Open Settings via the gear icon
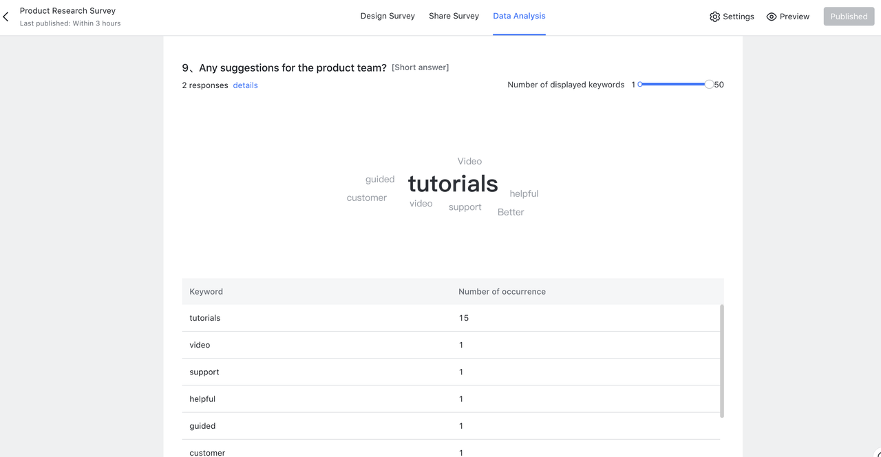The image size is (881, 457). (x=714, y=17)
